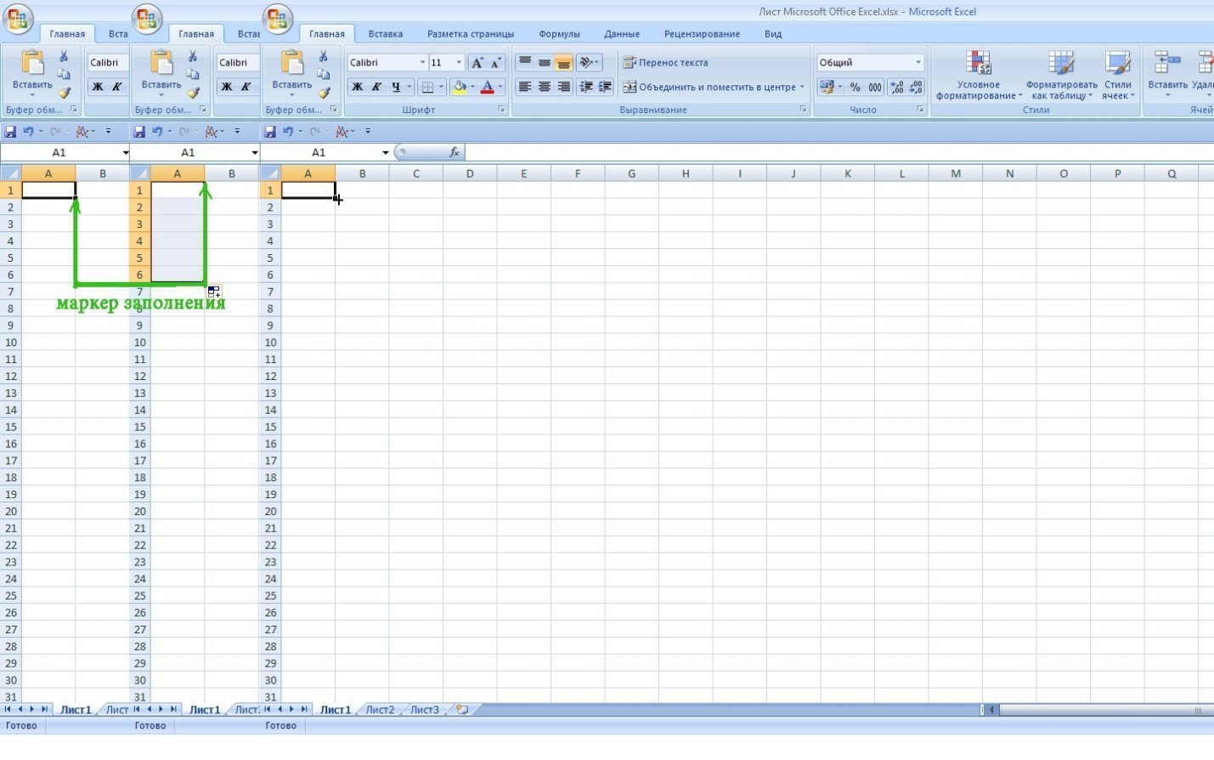This screenshot has width=1214, height=760.
Task: Open the Рецензирование tab
Action: tap(702, 34)
